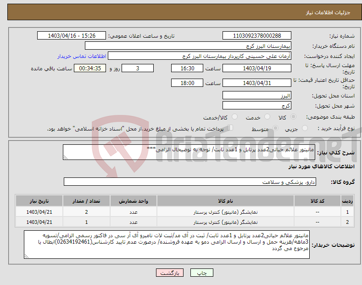Select the خدمت radio button
Screen dimensions: 362x285
pos(267,117)
